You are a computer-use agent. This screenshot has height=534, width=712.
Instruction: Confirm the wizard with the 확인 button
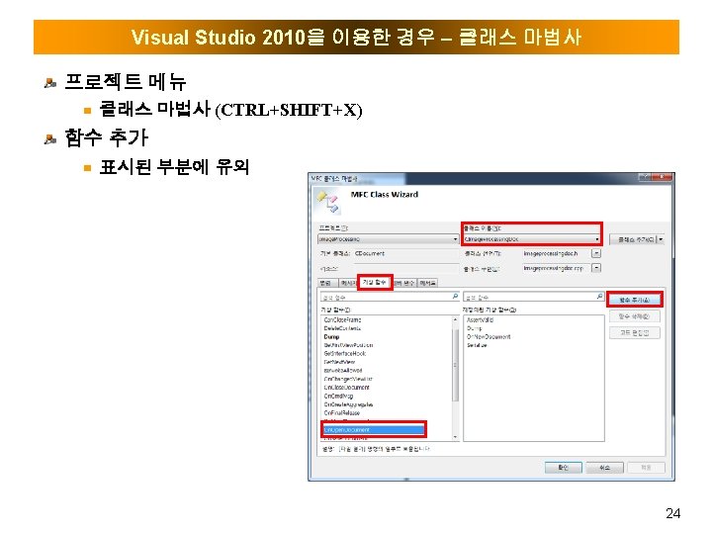tap(563, 467)
